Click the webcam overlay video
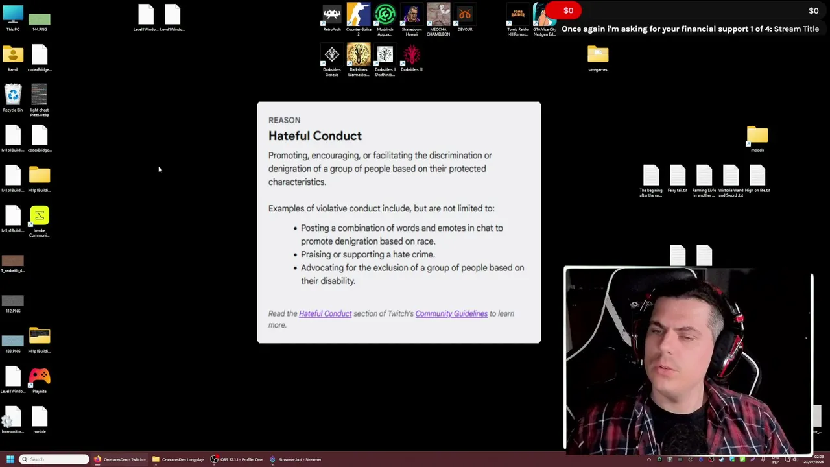 tap(688, 361)
